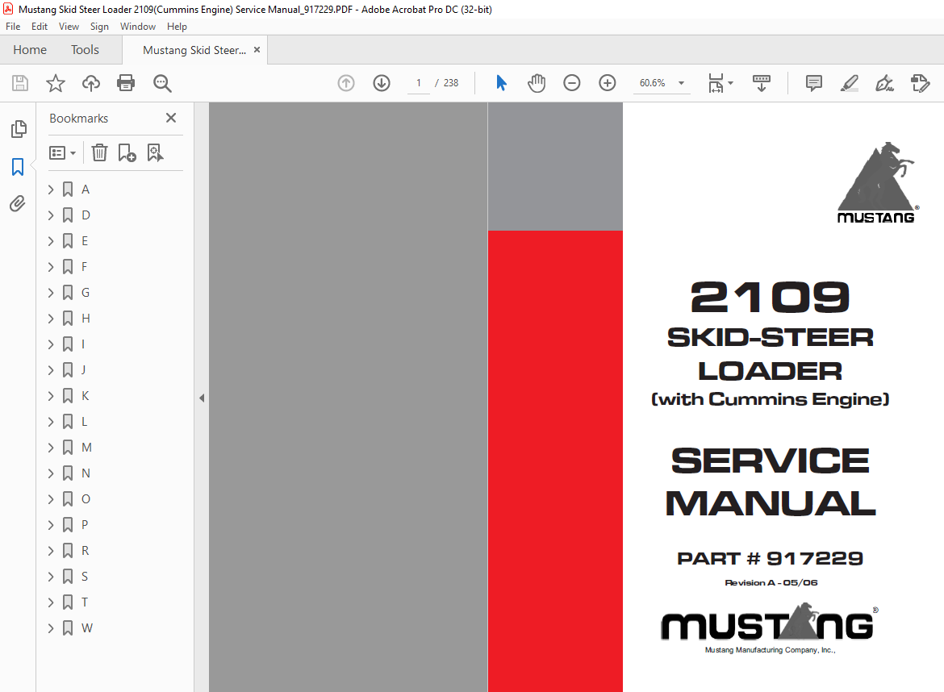
Task: Expand bookmark A
Action: 51,190
